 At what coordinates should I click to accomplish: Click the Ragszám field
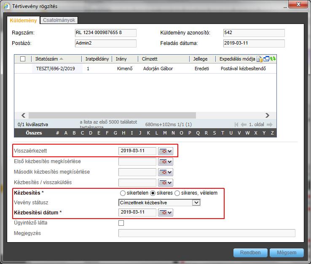point(106,33)
